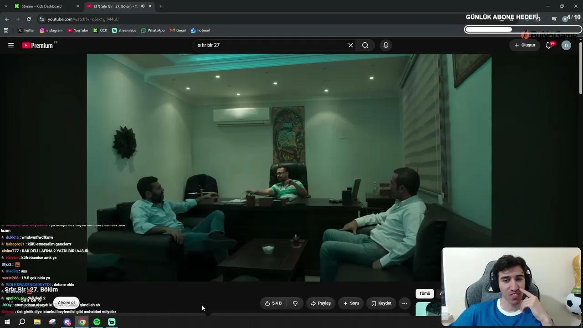This screenshot has width=583, height=328.
Task: Save the video with Kaydet
Action: (381, 303)
